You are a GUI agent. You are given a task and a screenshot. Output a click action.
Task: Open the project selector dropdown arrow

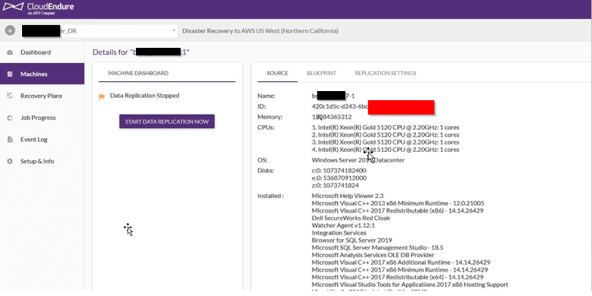click(174, 30)
